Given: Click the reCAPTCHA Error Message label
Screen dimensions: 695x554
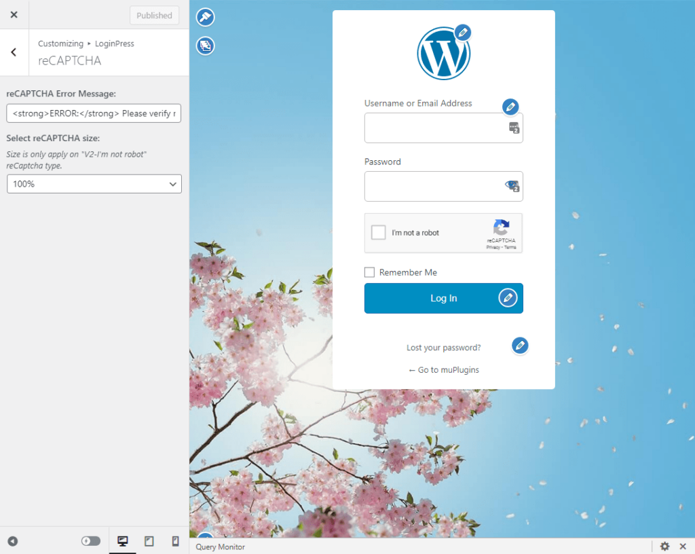Looking at the screenshot, I should [61, 94].
